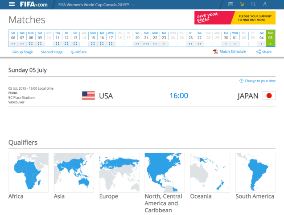Select Sun 21 in the date strip

pos(146,38)
